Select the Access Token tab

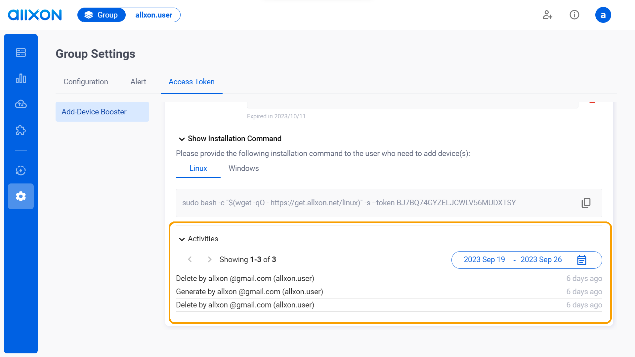(191, 82)
